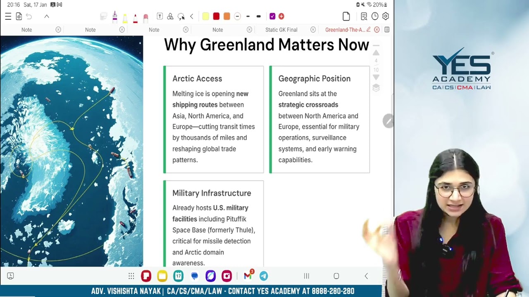Pick the red color swatch
Screen dimensions: 529x297
pos(216,16)
